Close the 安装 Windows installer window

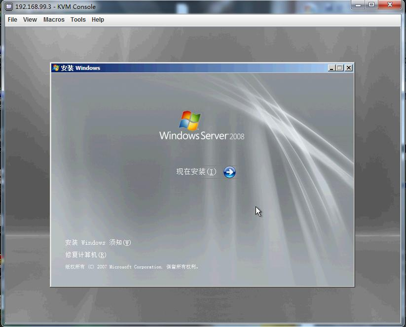(349, 68)
